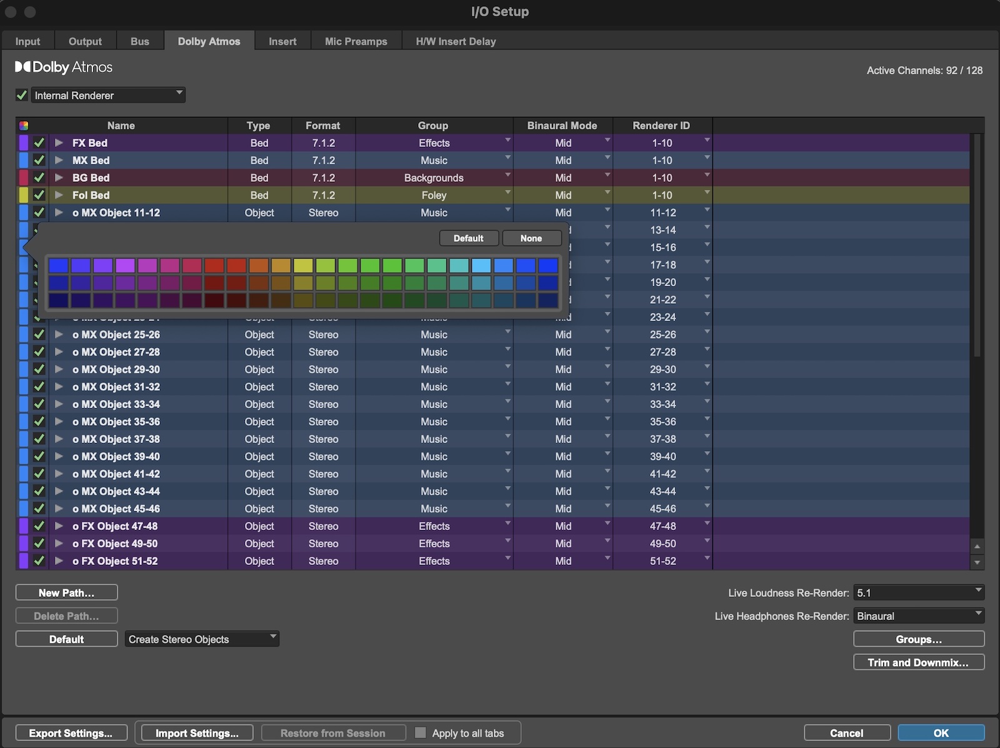
Task: Open the Create Stereo Objects dropdown
Action: tap(272, 639)
